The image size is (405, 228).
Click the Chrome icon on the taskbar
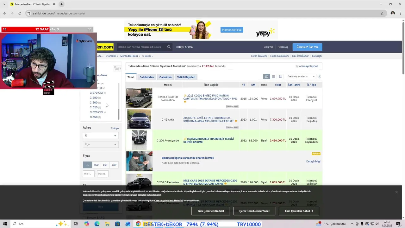pos(138,224)
